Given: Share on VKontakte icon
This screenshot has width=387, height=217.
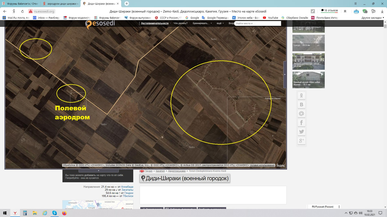Looking at the screenshot, I should (x=301, y=105).
